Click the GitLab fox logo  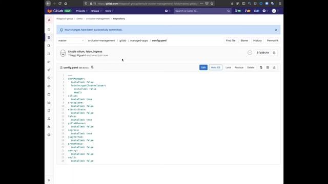tap(50, 11)
